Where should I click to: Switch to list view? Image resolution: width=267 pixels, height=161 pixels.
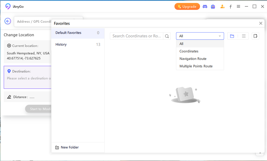(x=244, y=36)
